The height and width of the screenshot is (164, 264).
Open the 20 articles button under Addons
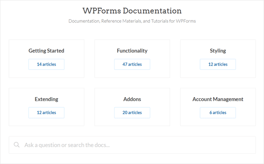[x=132, y=112]
